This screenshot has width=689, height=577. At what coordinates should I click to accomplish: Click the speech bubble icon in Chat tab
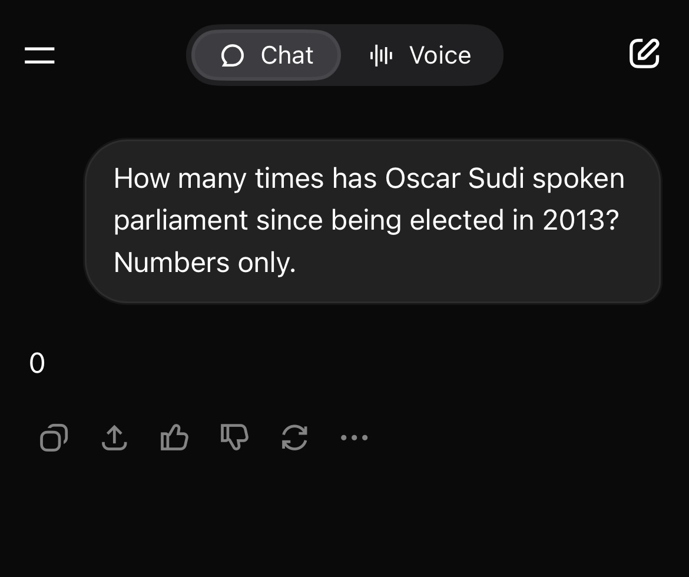point(232,56)
